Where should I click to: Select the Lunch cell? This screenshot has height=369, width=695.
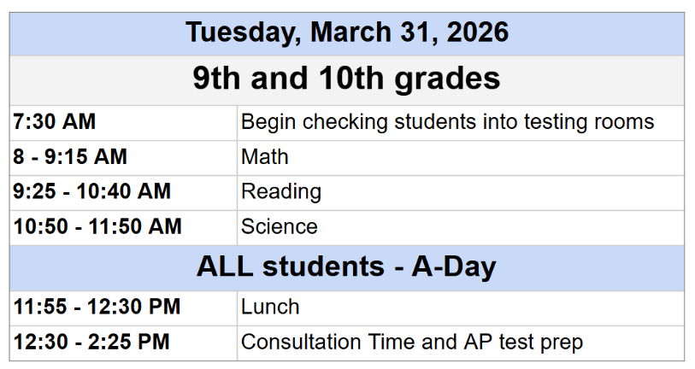(x=270, y=307)
